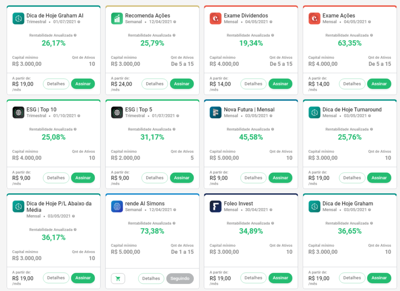
Task: Click the shopping cart icon on rende AI Simons
Action: 118,278
